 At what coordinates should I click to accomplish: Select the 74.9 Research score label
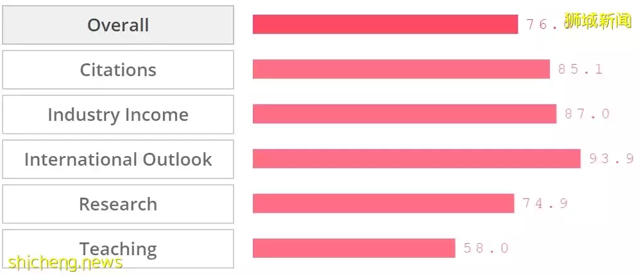[x=545, y=203]
